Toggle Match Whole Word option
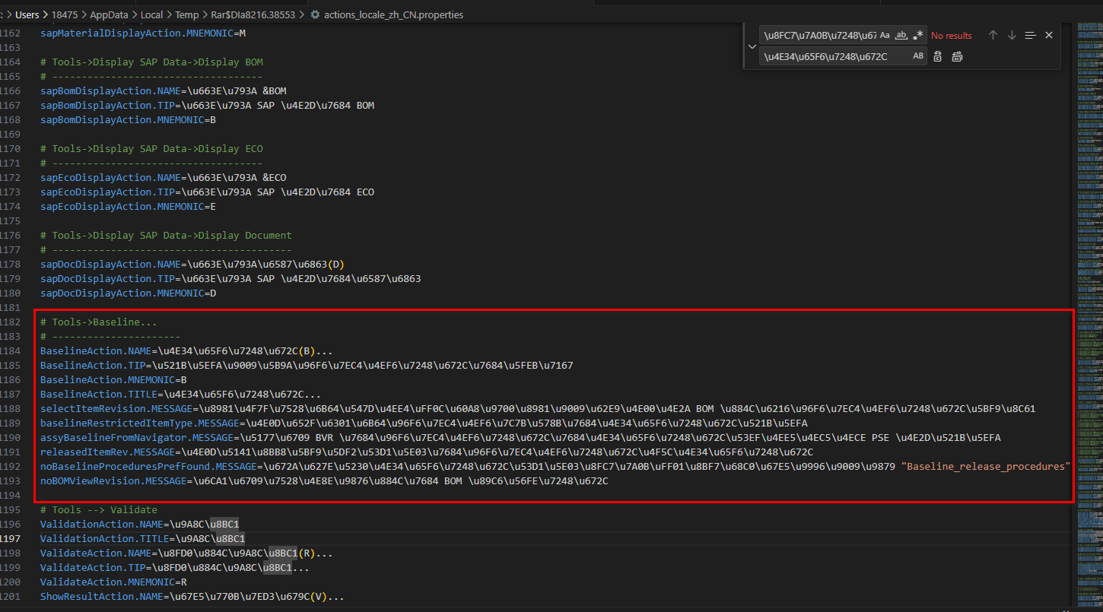 coord(901,35)
